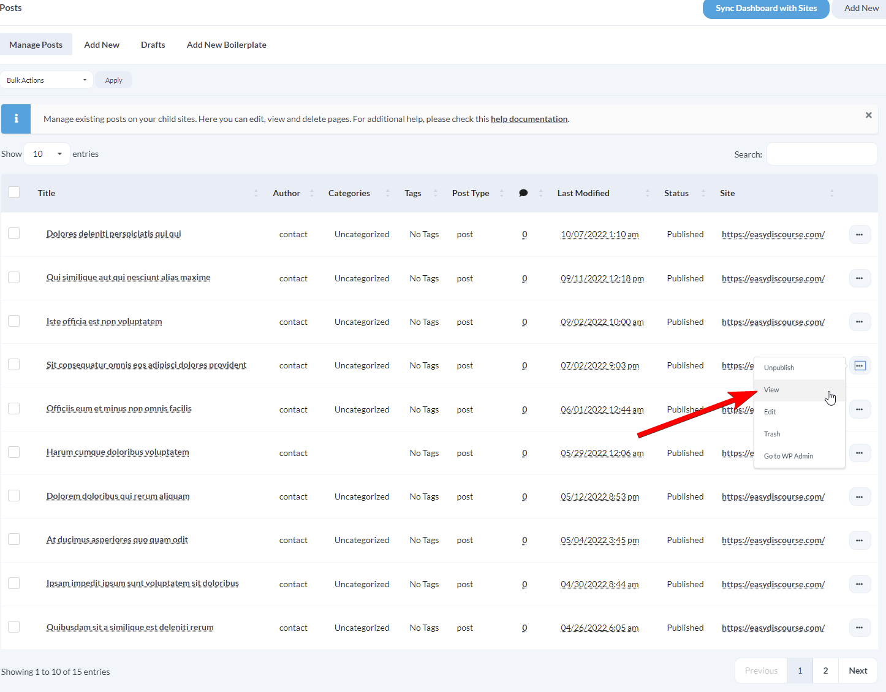Open actions menu for "At ducimus asperiores quo quam odit"

click(860, 540)
